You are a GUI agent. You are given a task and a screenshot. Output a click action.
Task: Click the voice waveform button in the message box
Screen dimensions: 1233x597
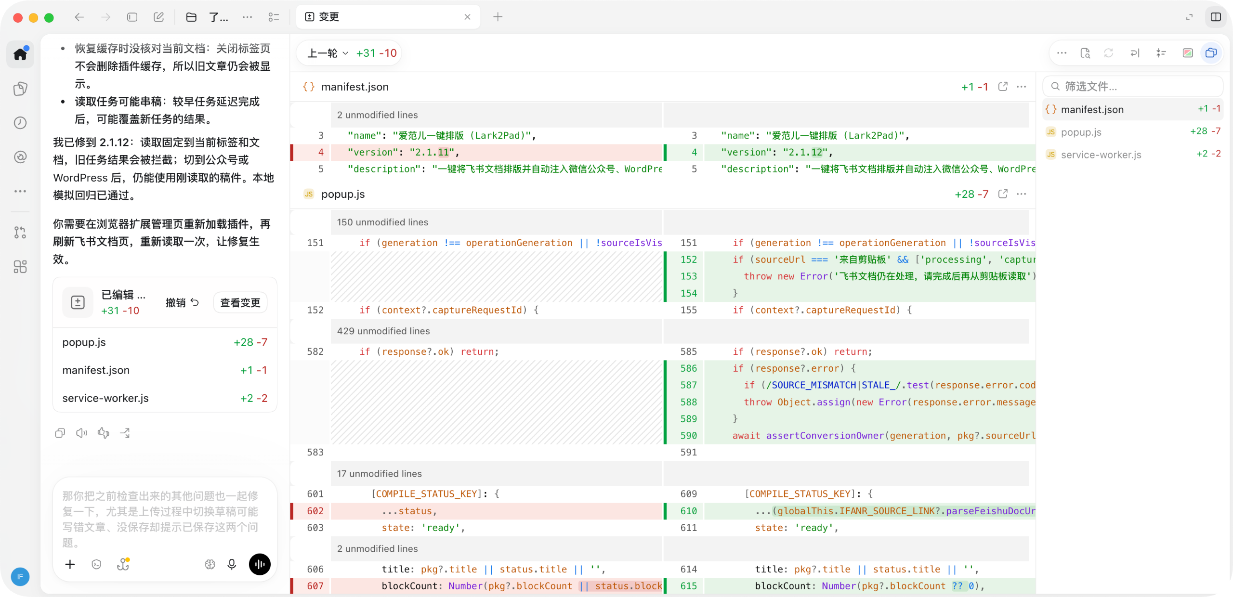[x=260, y=564]
